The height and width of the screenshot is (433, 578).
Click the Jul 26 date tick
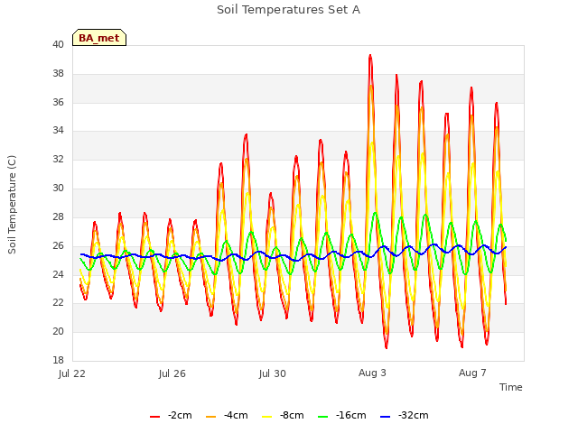[x=172, y=373]
